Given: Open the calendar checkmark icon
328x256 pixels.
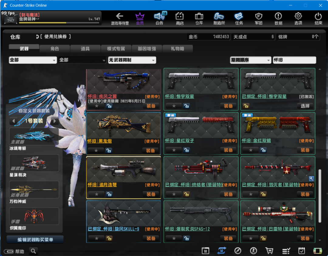Looking at the screenshot, I should (302, 251).
